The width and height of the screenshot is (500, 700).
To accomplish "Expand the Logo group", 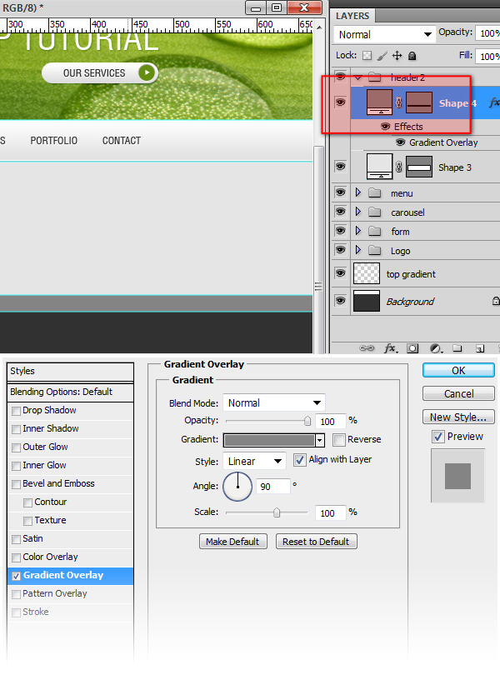I will pyautogui.click(x=357, y=249).
